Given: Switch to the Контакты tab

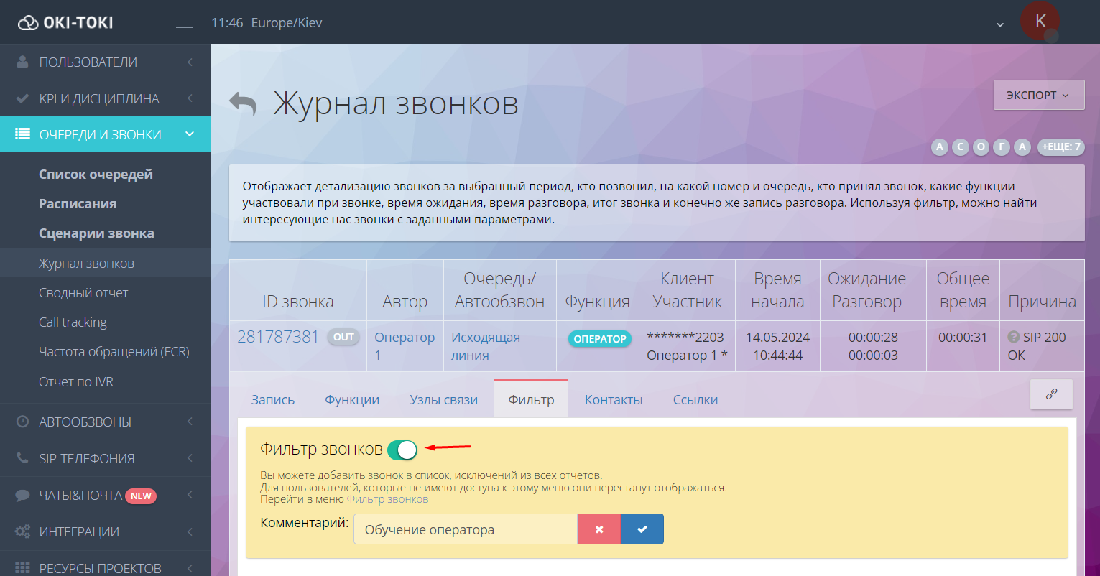Looking at the screenshot, I should click(x=614, y=400).
